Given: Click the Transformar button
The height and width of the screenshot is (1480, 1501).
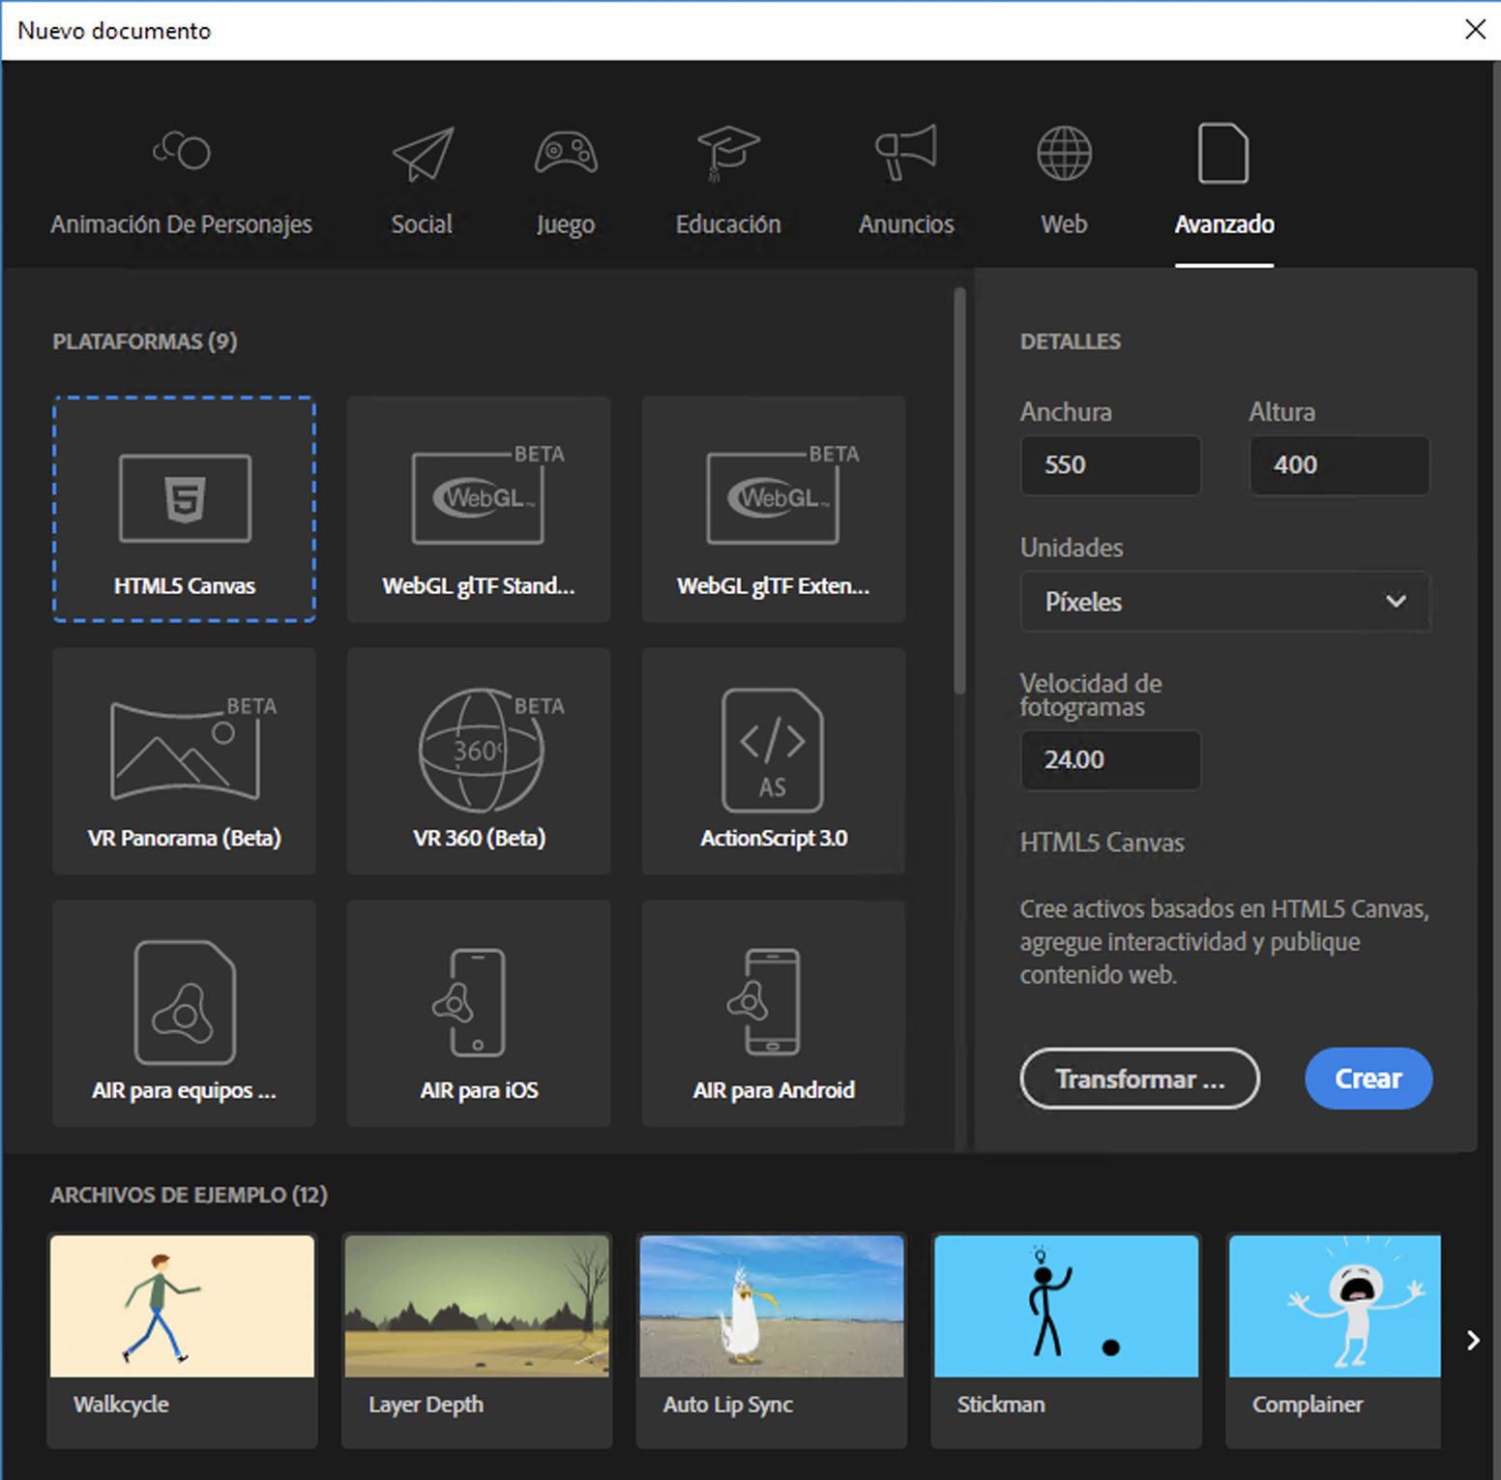Looking at the screenshot, I should [x=1139, y=1079].
